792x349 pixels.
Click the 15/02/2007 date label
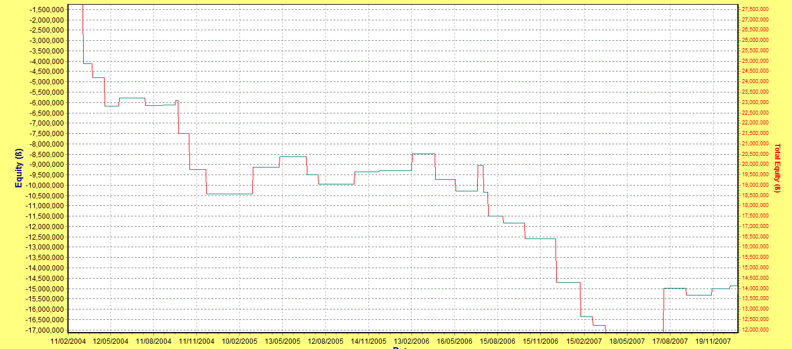(x=584, y=341)
